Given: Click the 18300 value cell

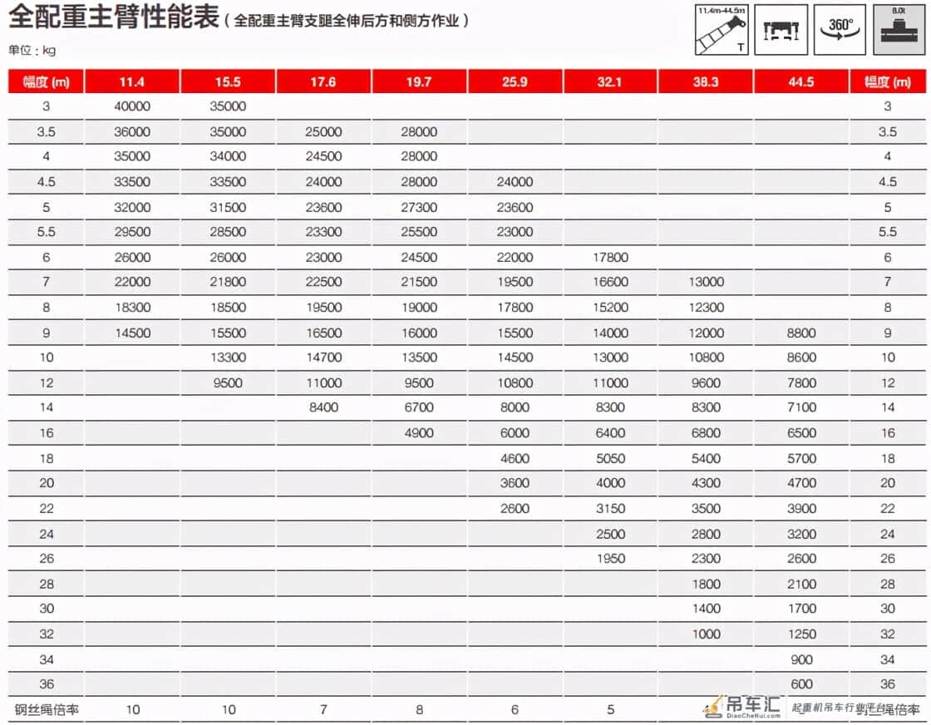Looking at the screenshot, I should 132,307.
